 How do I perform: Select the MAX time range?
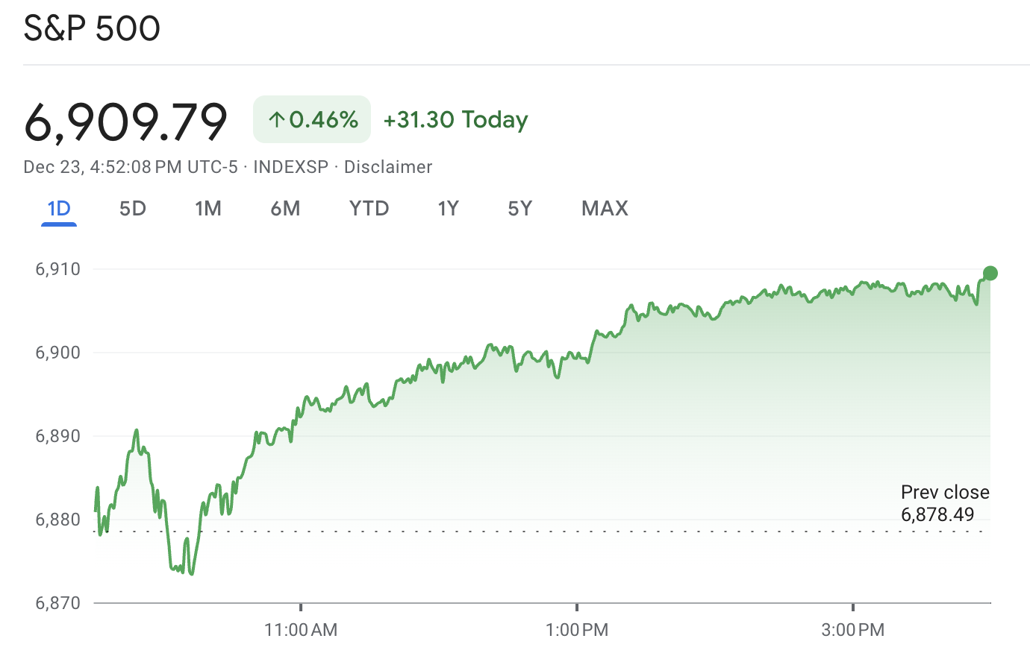604,209
